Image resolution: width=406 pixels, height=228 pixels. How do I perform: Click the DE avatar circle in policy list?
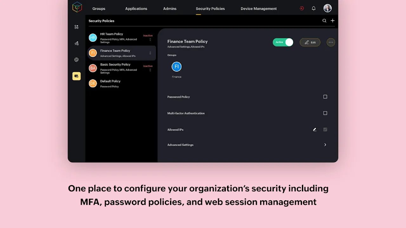(x=93, y=83)
